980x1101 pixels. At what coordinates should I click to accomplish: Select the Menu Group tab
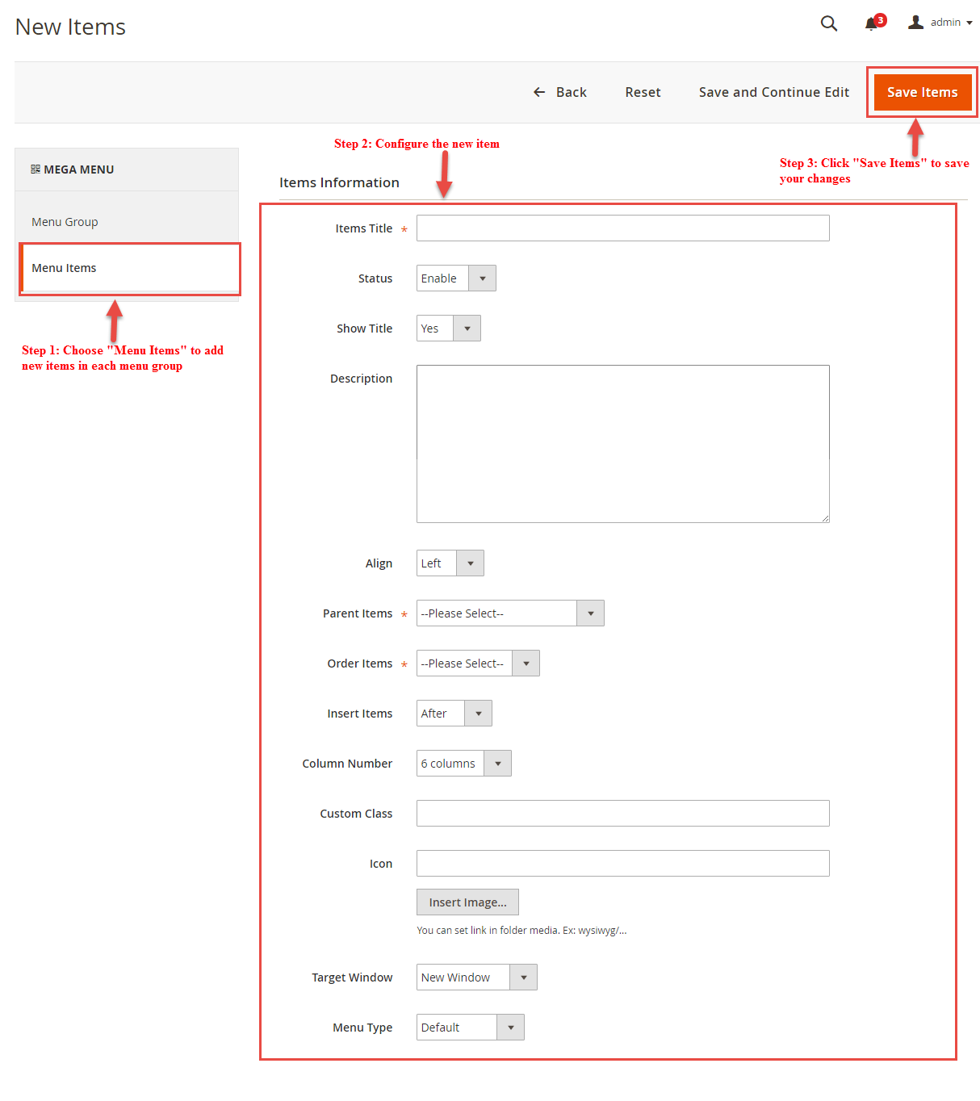click(65, 222)
